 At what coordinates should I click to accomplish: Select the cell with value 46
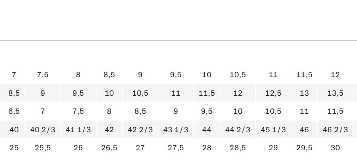click(x=304, y=130)
